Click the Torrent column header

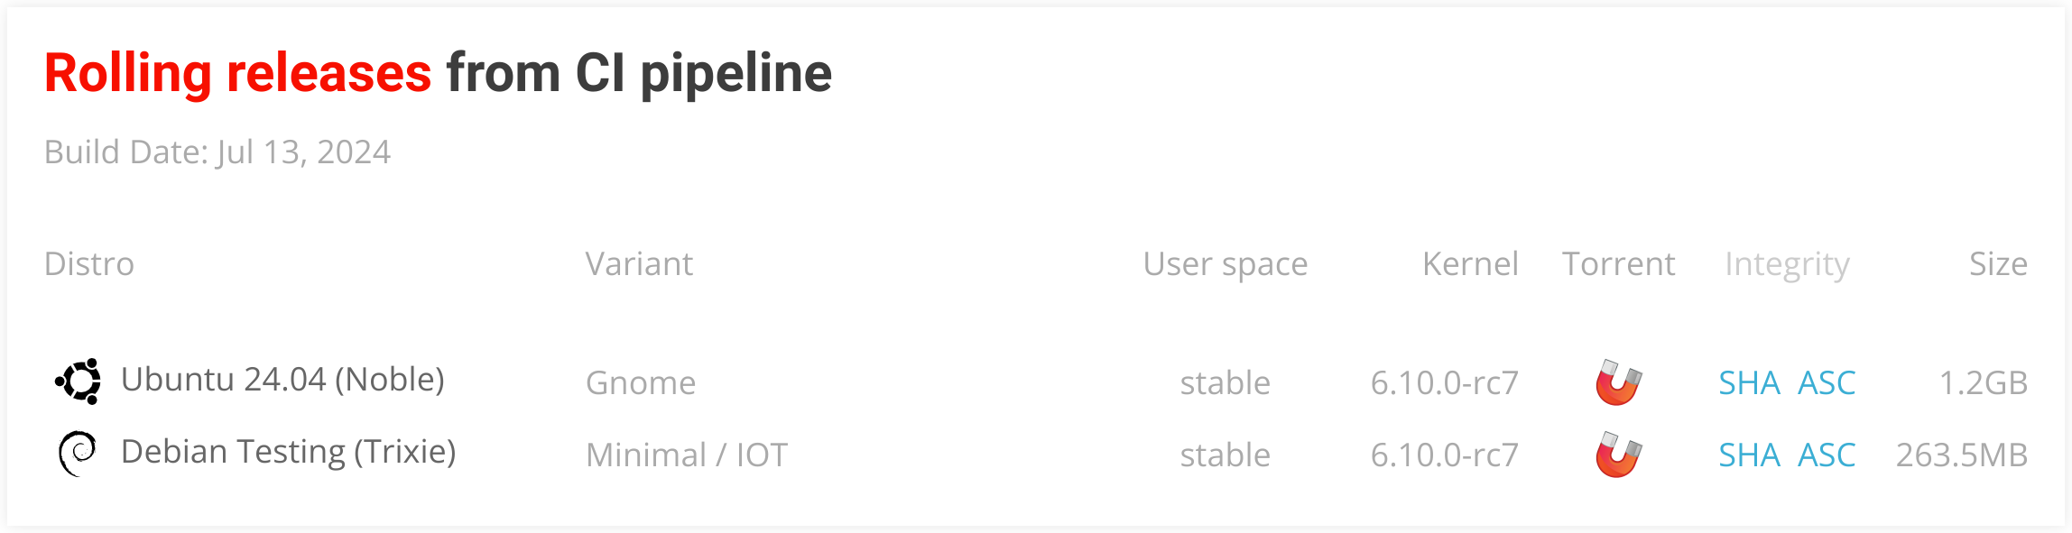click(x=1618, y=264)
